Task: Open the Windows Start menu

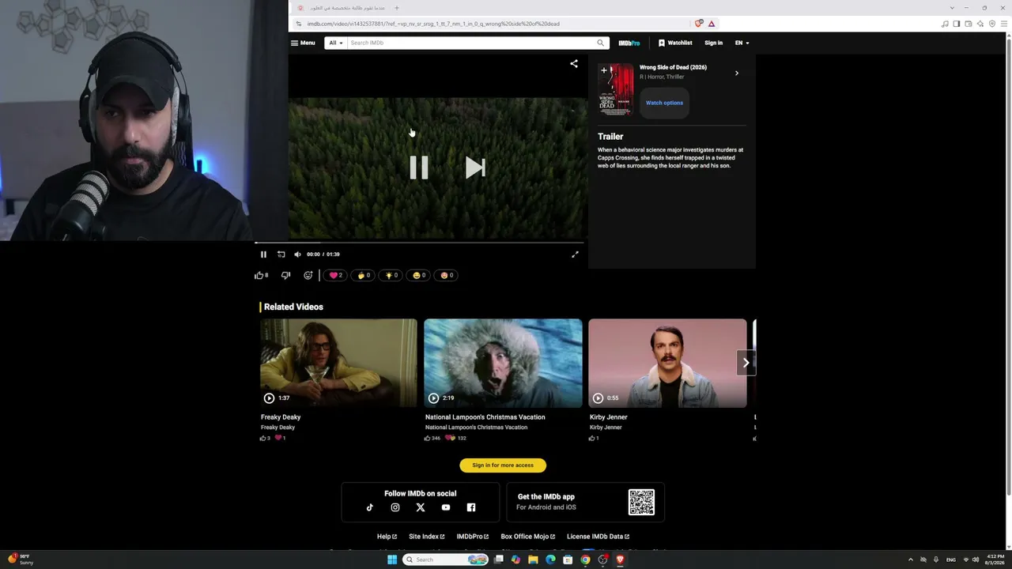Action: pos(392,560)
